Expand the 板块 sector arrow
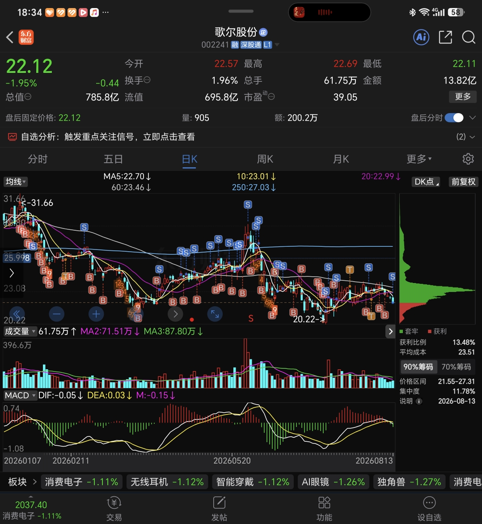This screenshot has width=482, height=524. tap(34, 482)
